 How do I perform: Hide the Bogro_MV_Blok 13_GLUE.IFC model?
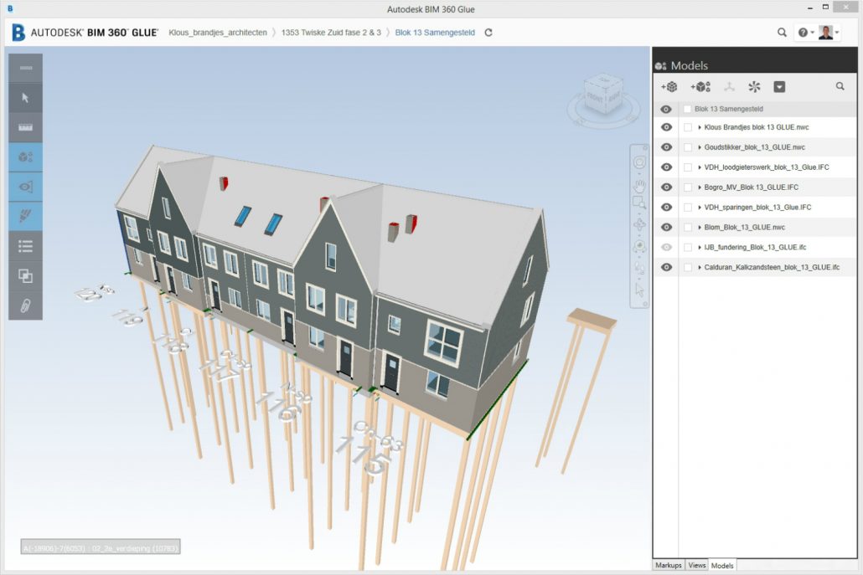666,187
